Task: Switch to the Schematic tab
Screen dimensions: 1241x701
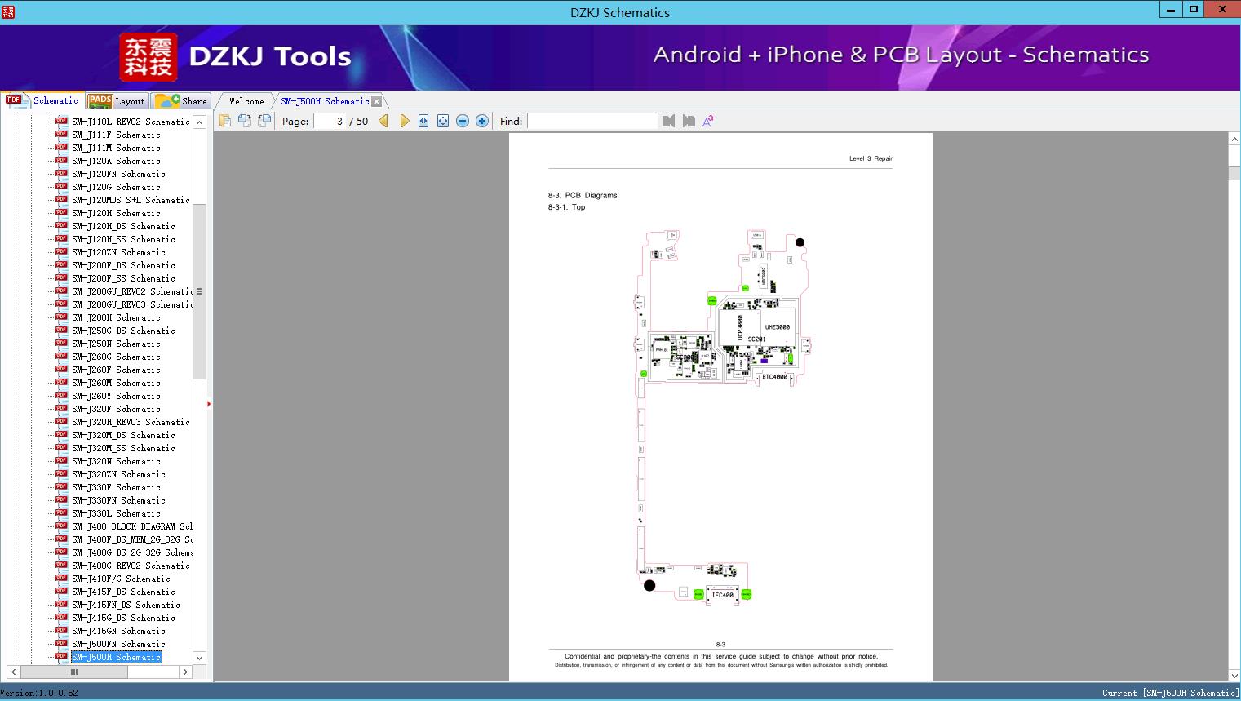Action: (x=43, y=100)
